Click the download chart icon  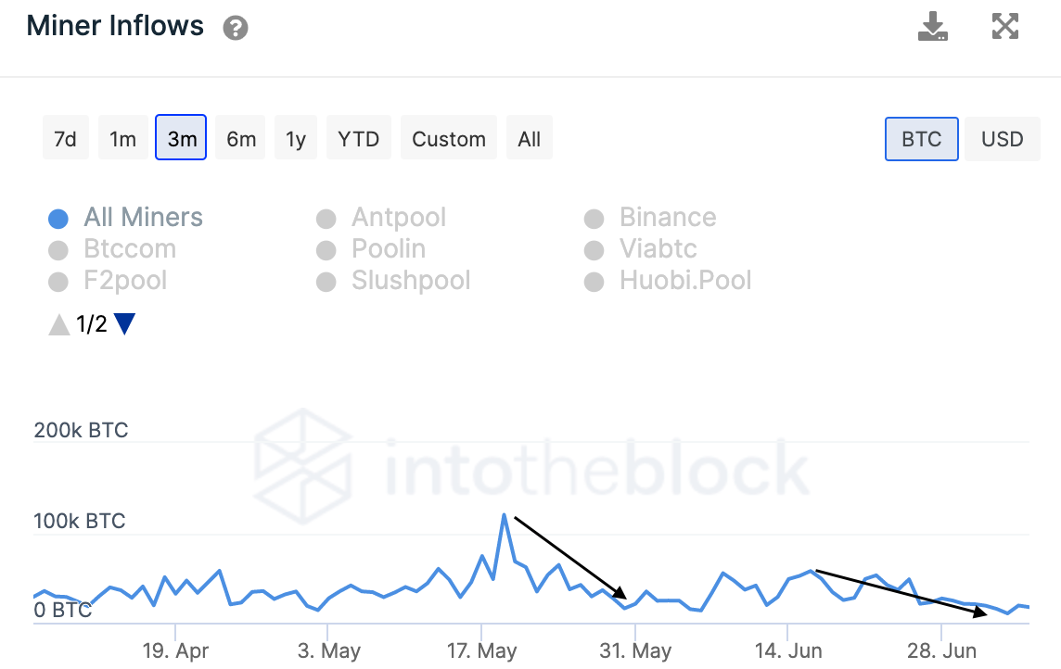(x=932, y=27)
